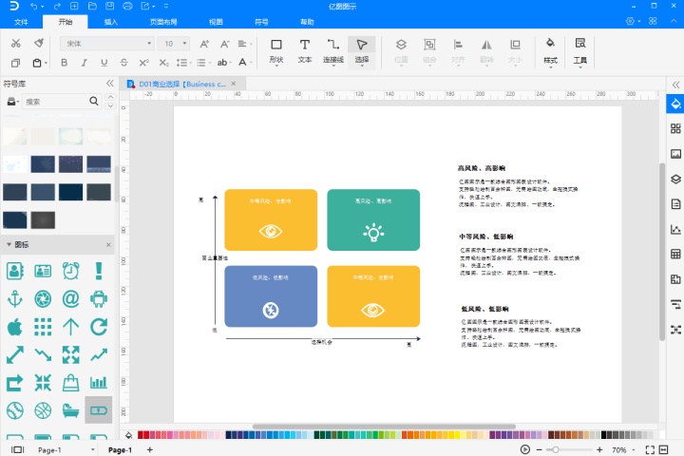Viewport: 684px width, 456px height.
Task: Open the 页面布局 ribbon tab
Action: 163,21
